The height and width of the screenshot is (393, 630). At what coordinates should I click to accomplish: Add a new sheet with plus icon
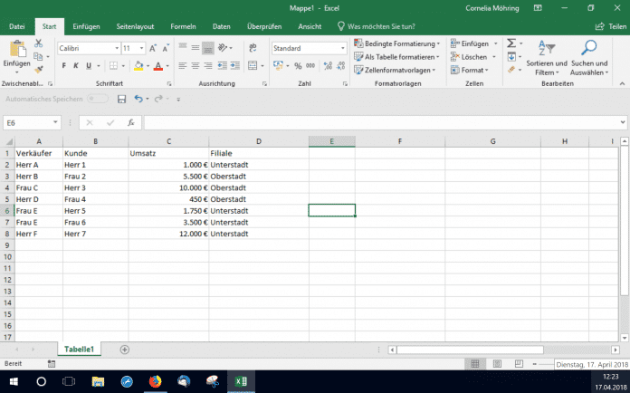point(124,349)
